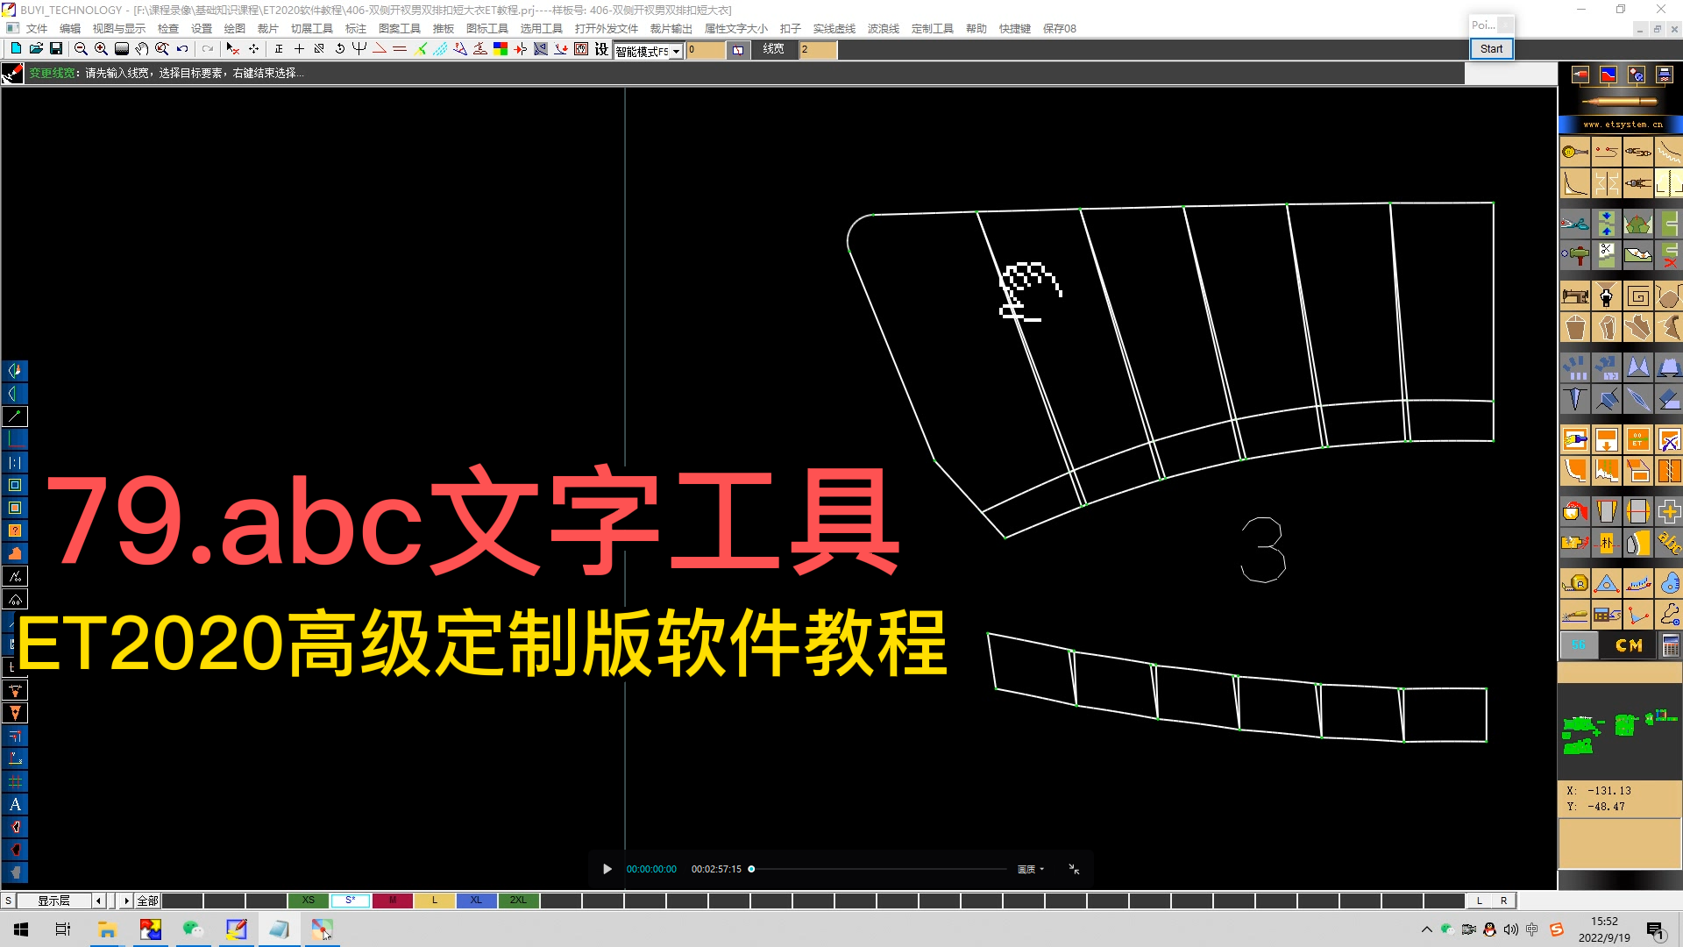Click the L size tab in status bar
1683x947 pixels.
click(435, 900)
